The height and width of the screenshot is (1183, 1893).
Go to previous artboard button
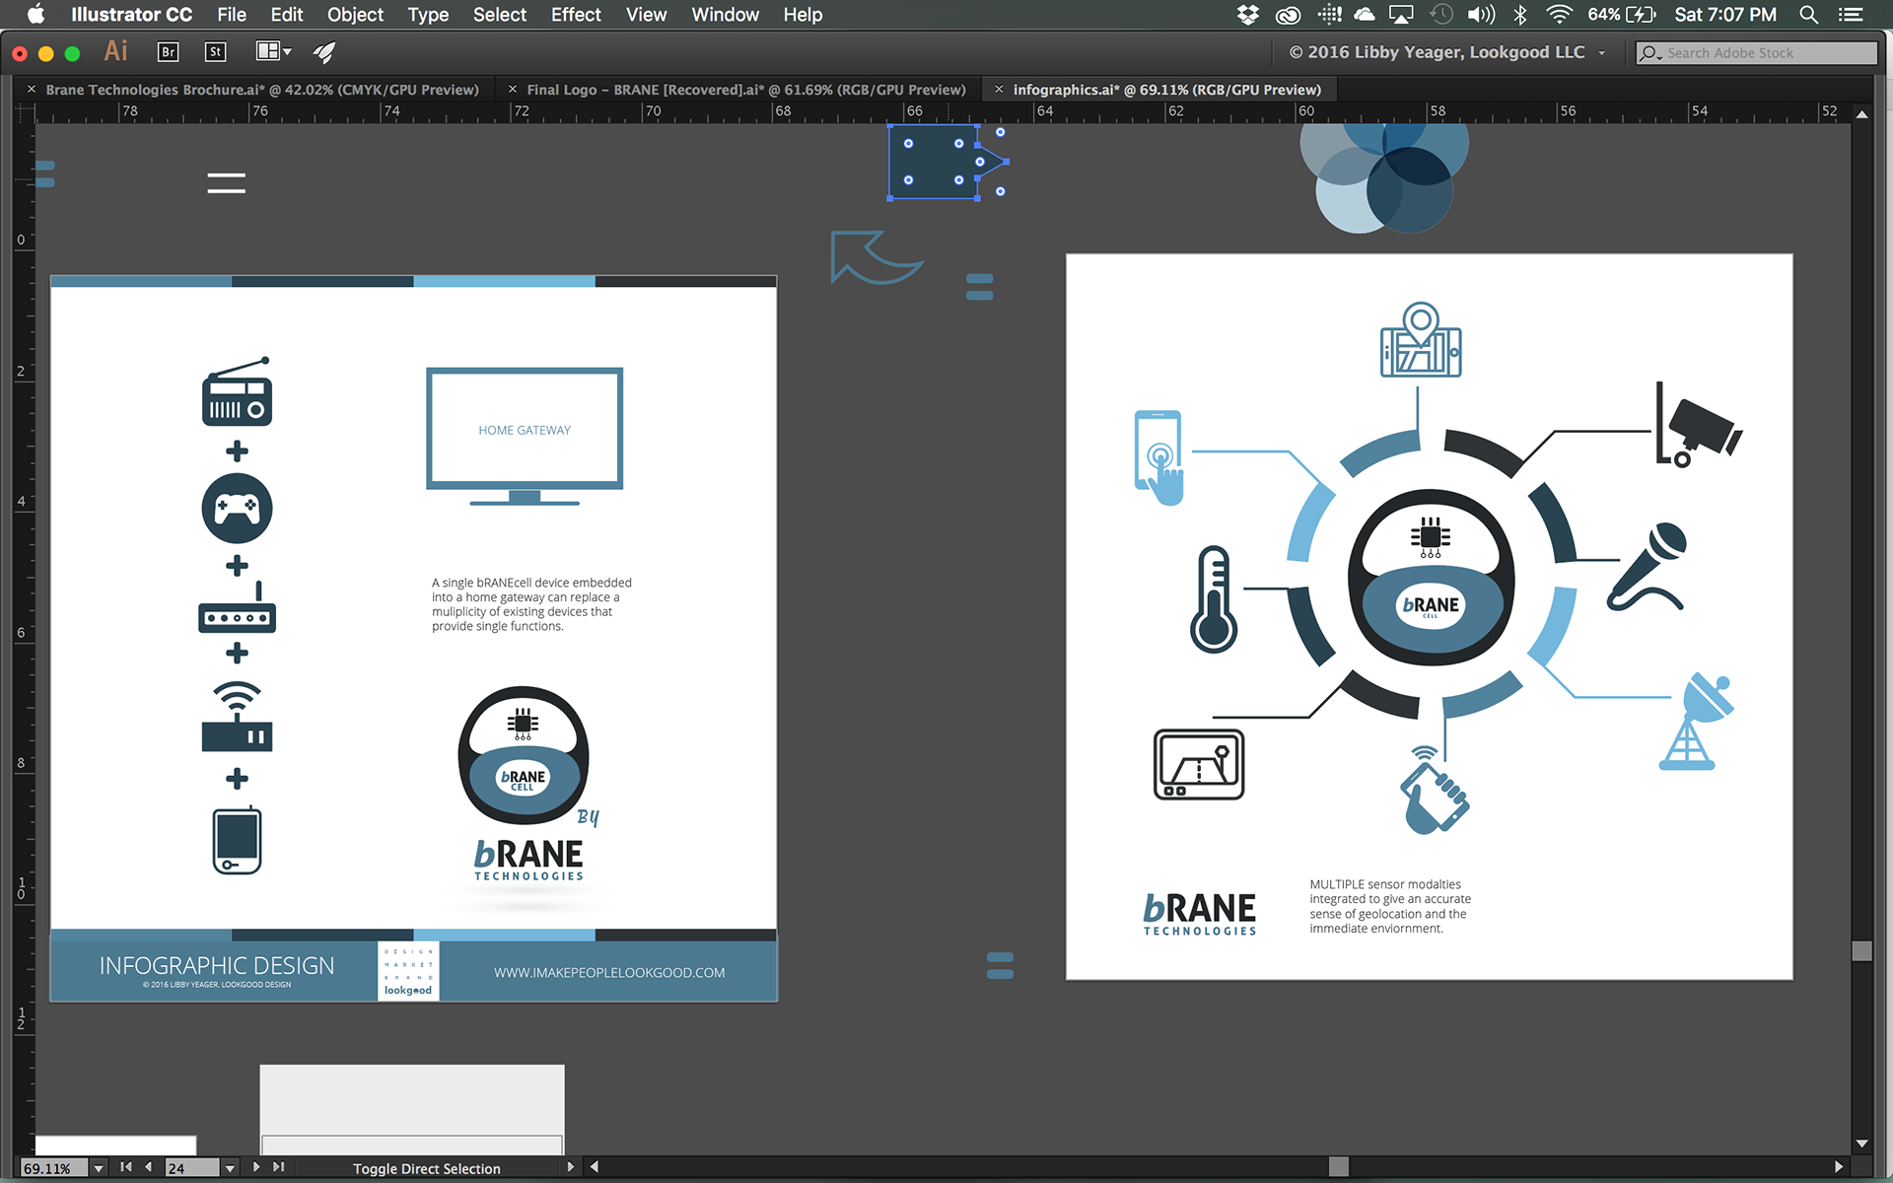[149, 1167]
